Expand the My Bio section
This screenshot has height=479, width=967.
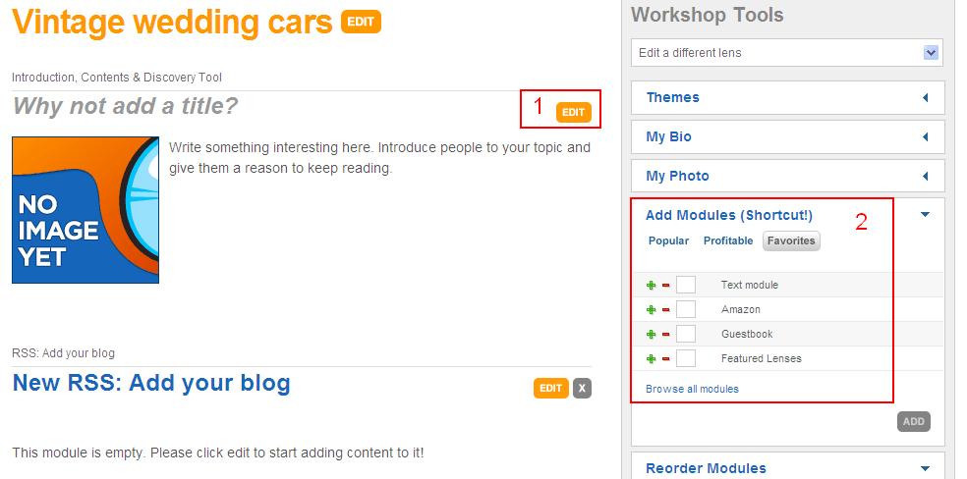pos(925,136)
